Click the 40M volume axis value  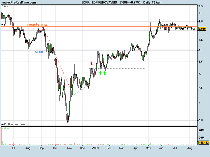[x=201, y=130]
